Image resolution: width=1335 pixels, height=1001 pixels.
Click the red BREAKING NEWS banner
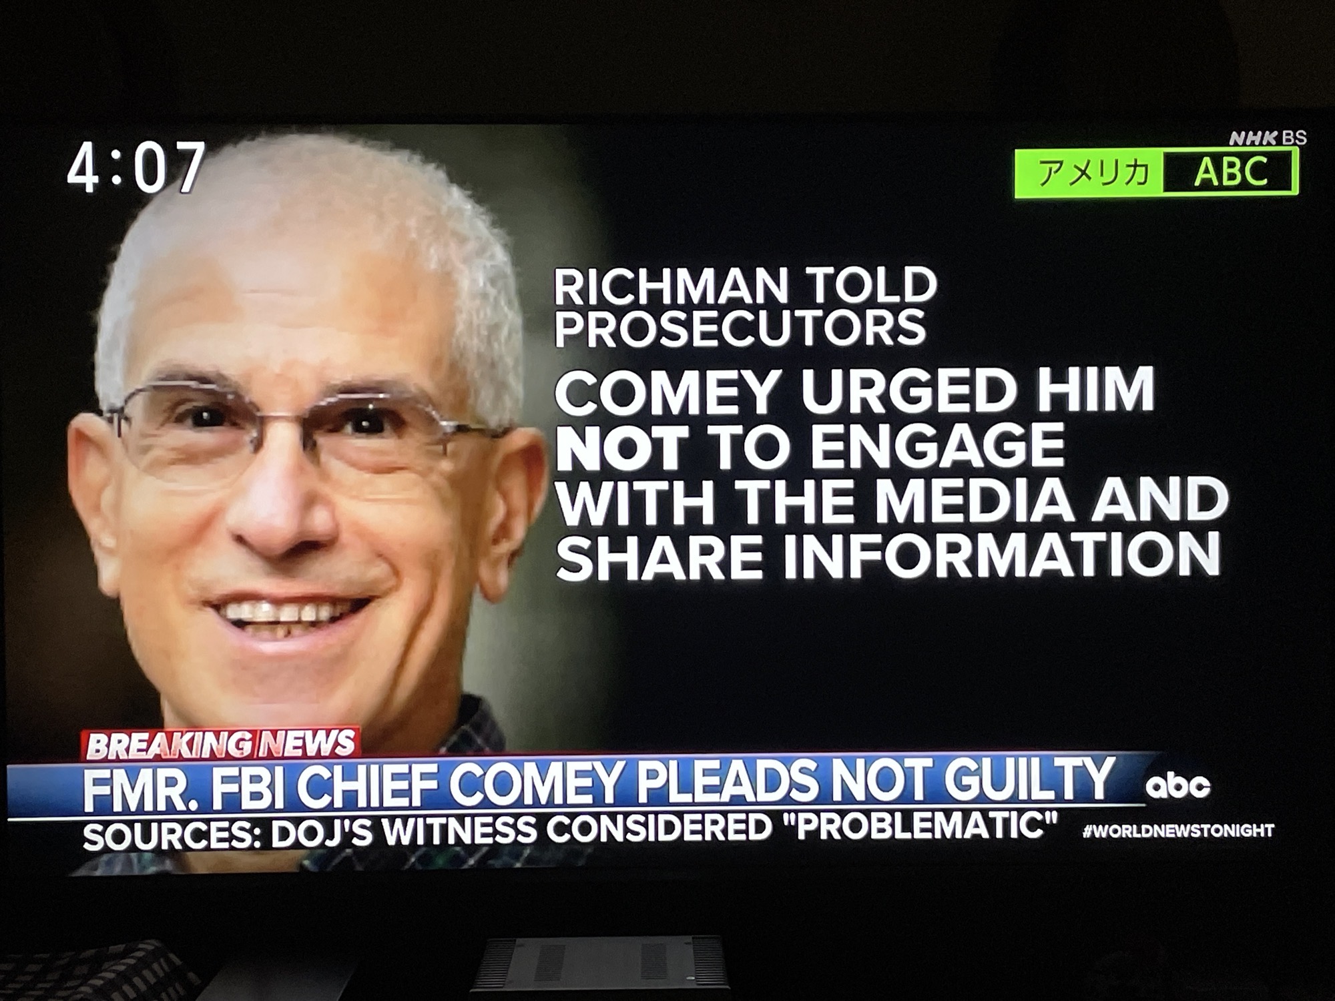[220, 745]
